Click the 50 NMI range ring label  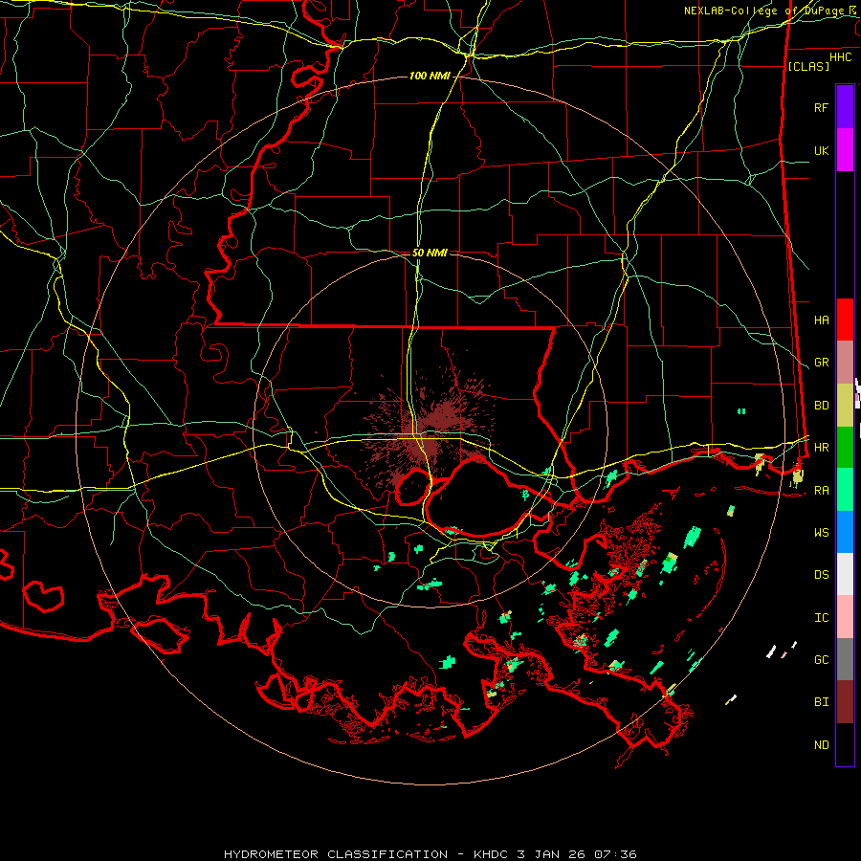tap(430, 253)
